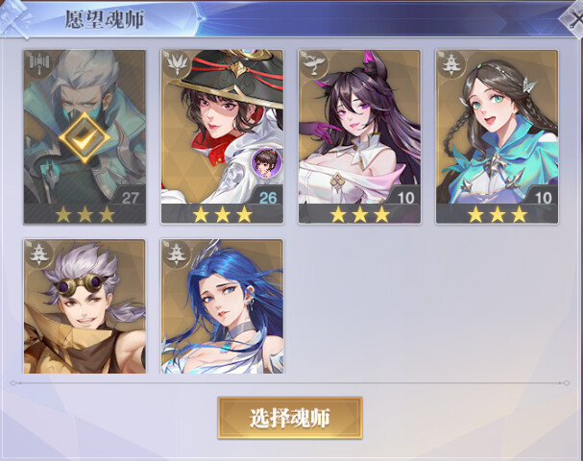Click the tree class emblem on blue-haired card
Image resolution: width=583 pixels, height=461 pixels.
pyautogui.click(x=177, y=254)
